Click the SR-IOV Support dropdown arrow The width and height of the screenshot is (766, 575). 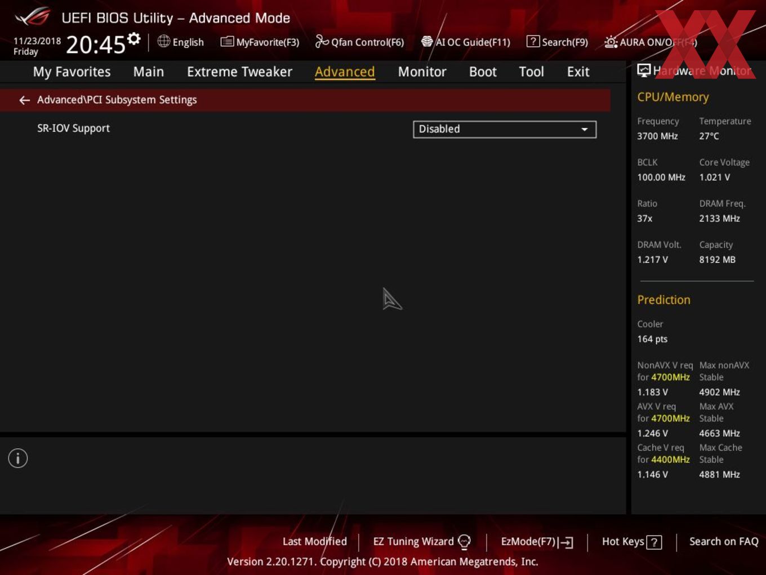[585, 130]
